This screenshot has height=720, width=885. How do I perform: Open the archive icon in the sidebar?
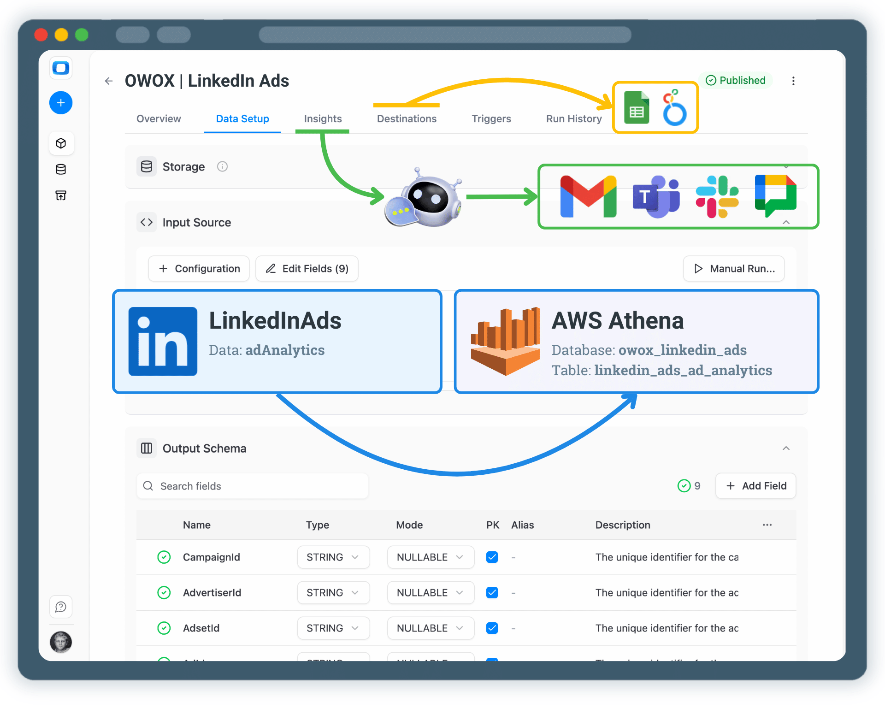pyautogui.click(x=61, y=195)
